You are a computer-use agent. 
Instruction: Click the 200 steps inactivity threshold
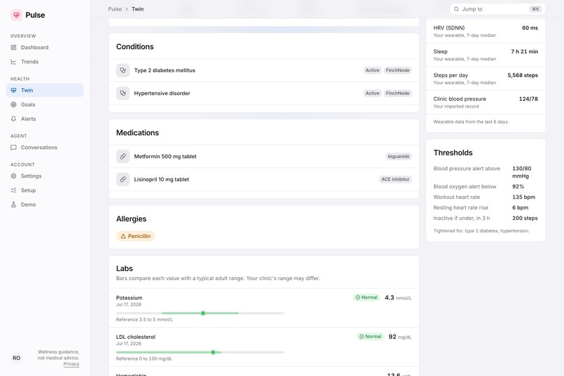[x=525, y=218]
